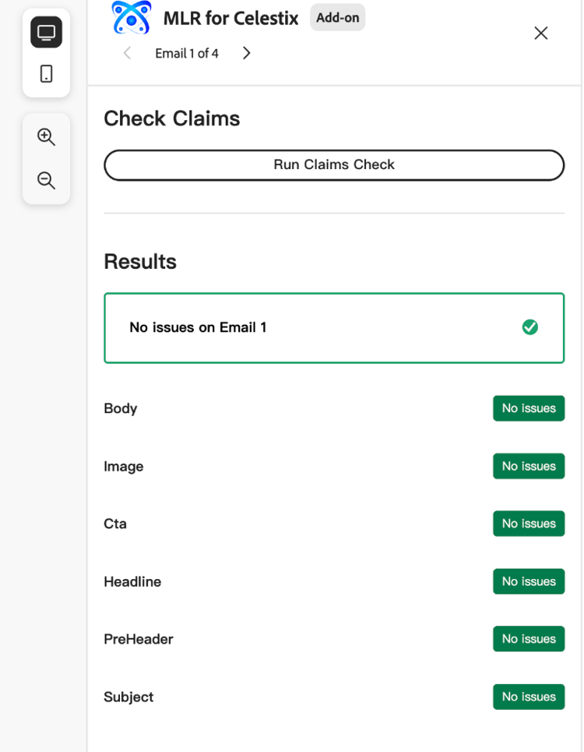Switch to mobile preview mode

pyautogui.click(x=46, y=74)
